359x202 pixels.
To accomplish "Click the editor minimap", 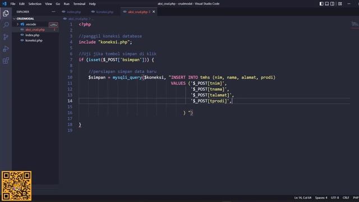I will (x=355, y=25).
